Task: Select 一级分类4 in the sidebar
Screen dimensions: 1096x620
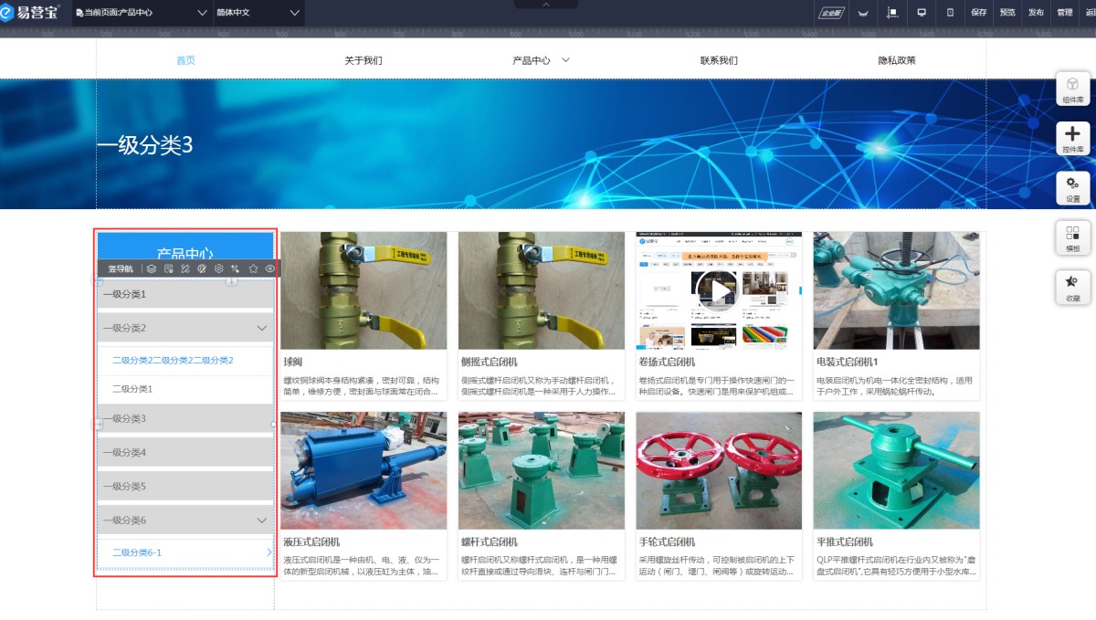Action: 185,452
